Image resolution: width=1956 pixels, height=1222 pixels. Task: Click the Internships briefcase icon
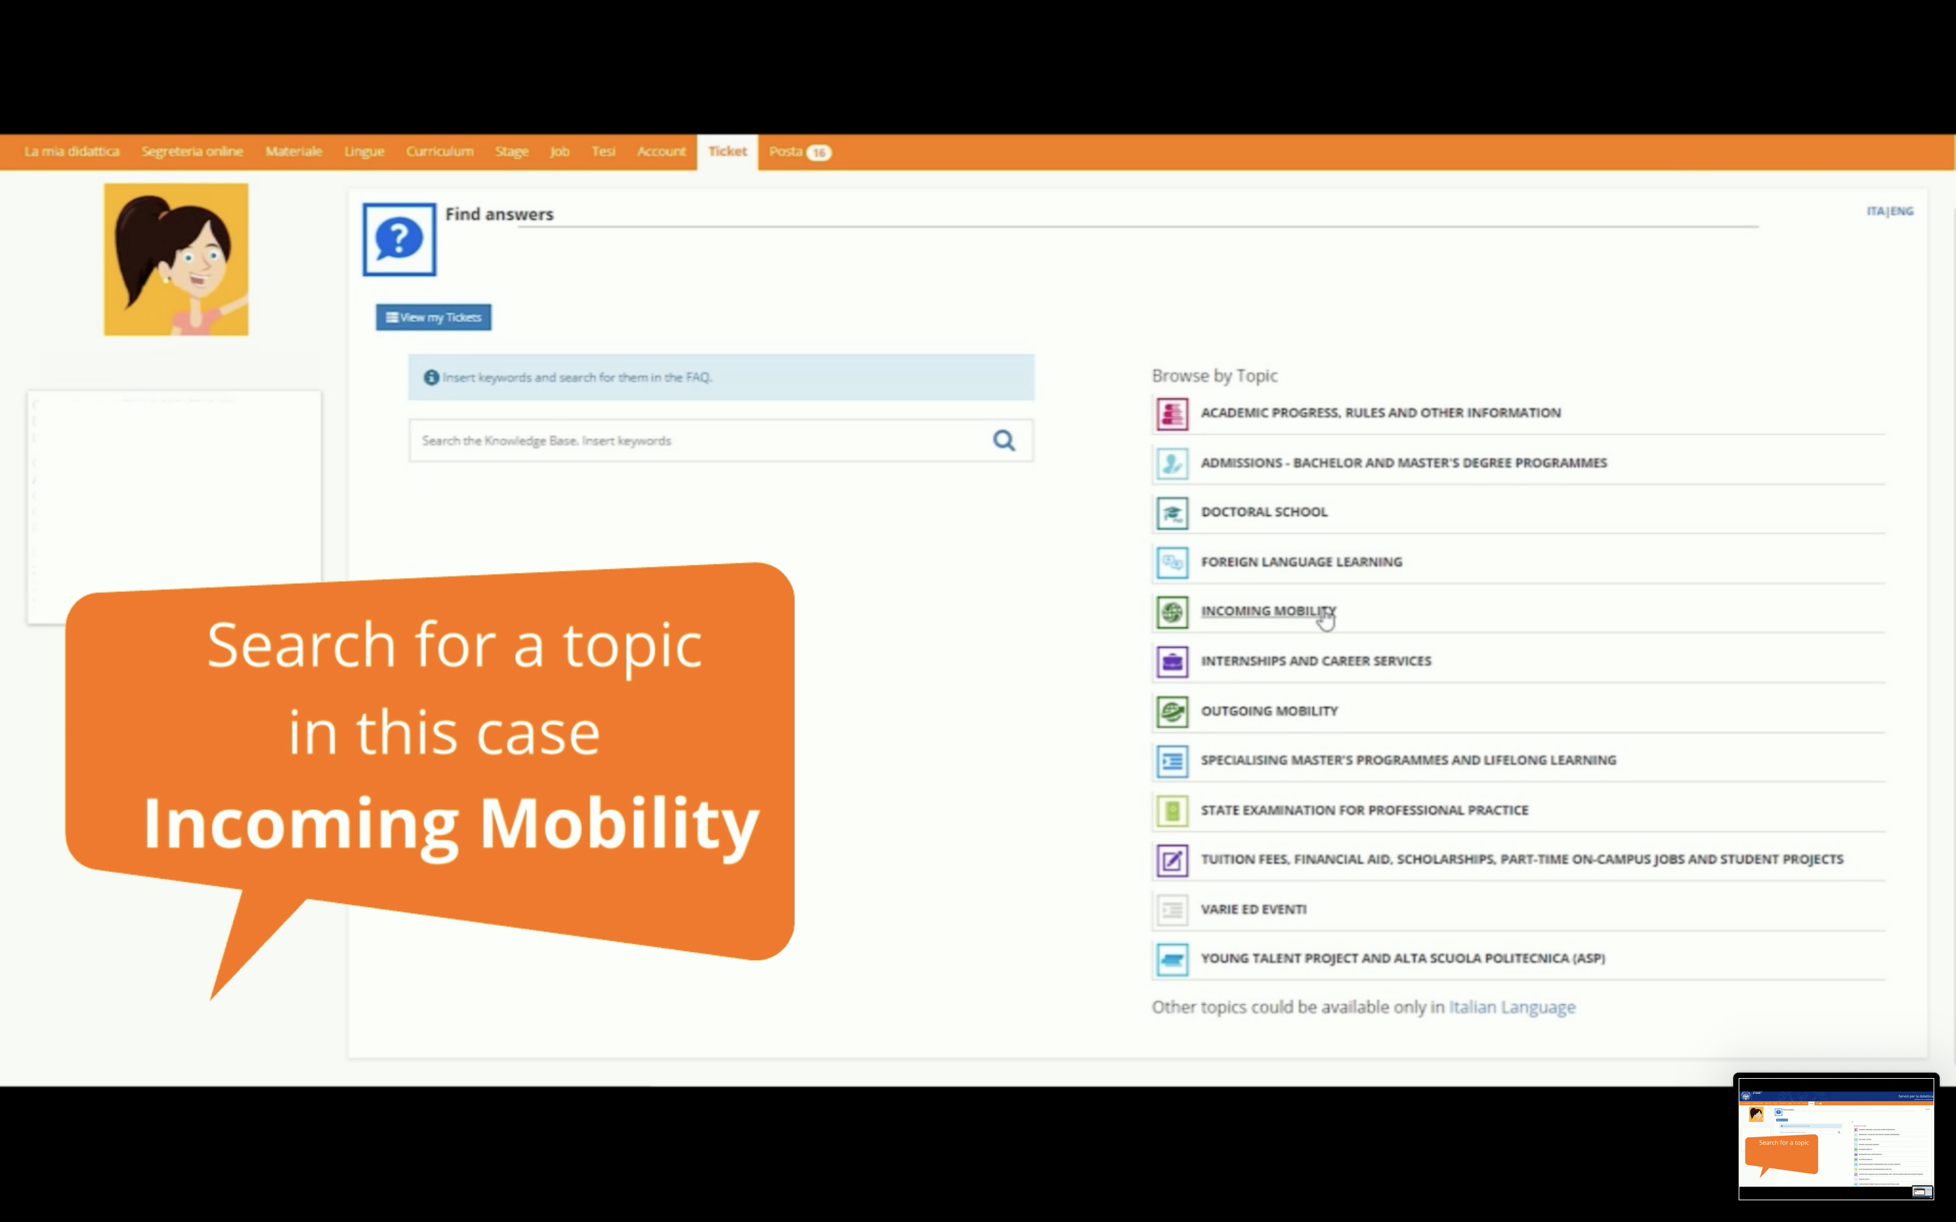pyautogui.click(x=1171, y=662)
